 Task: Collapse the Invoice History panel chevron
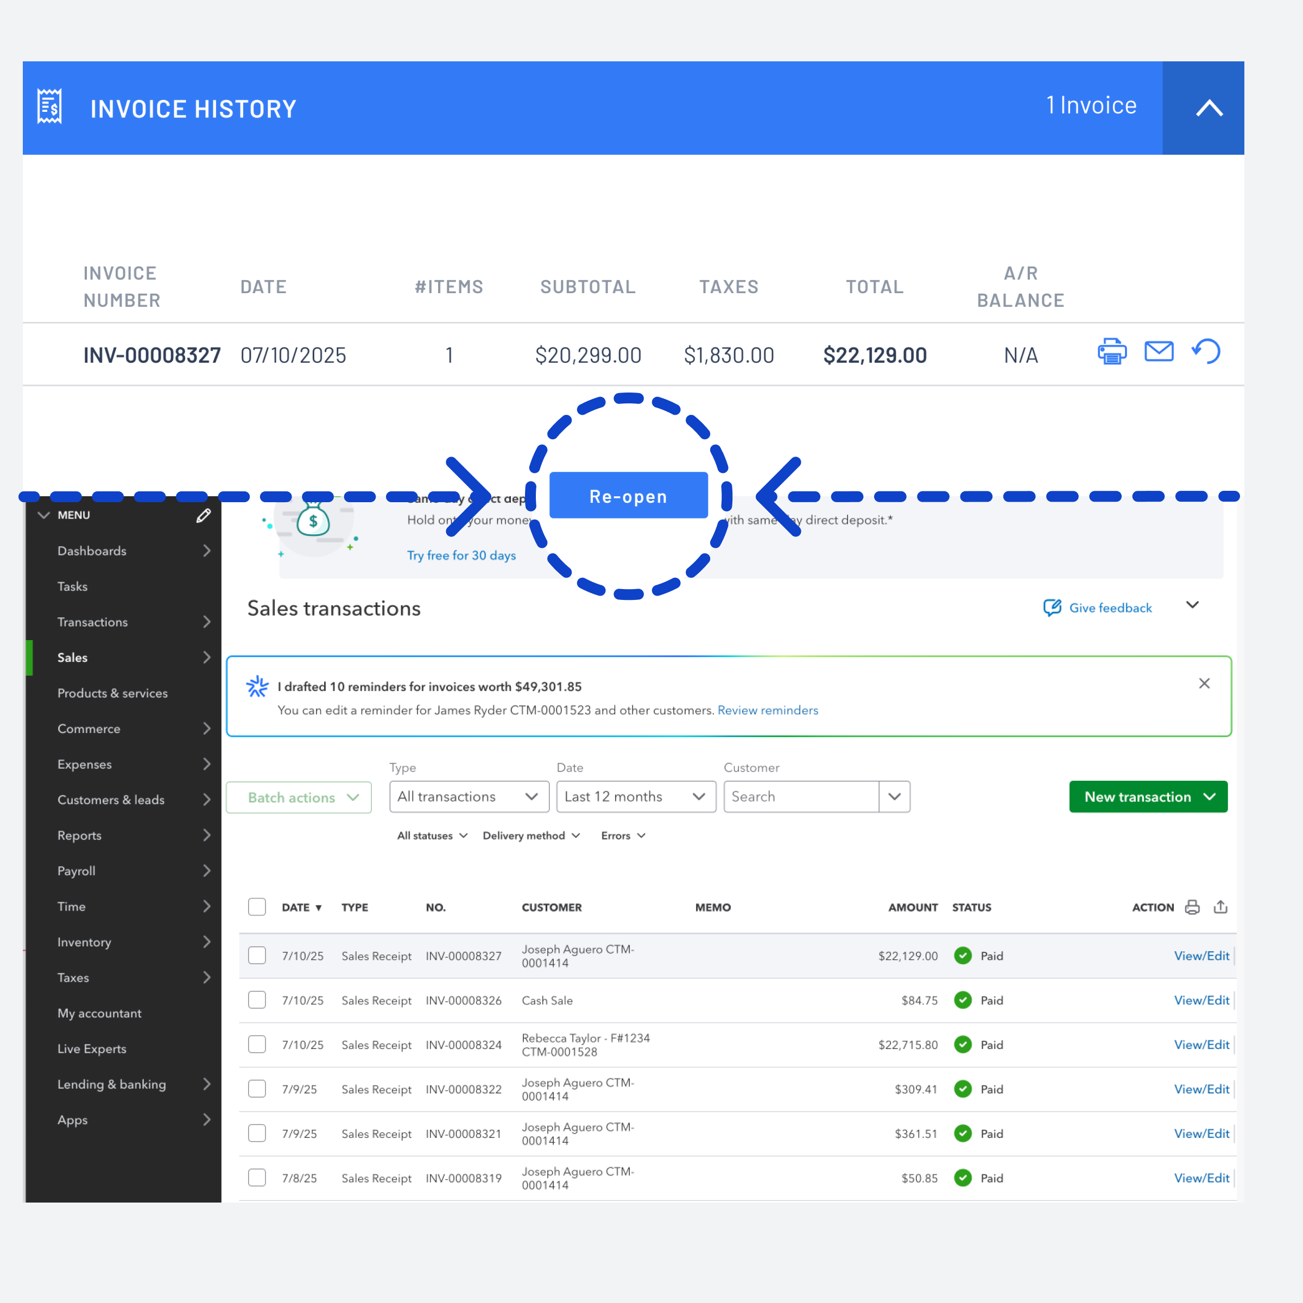pos(1209,108)
